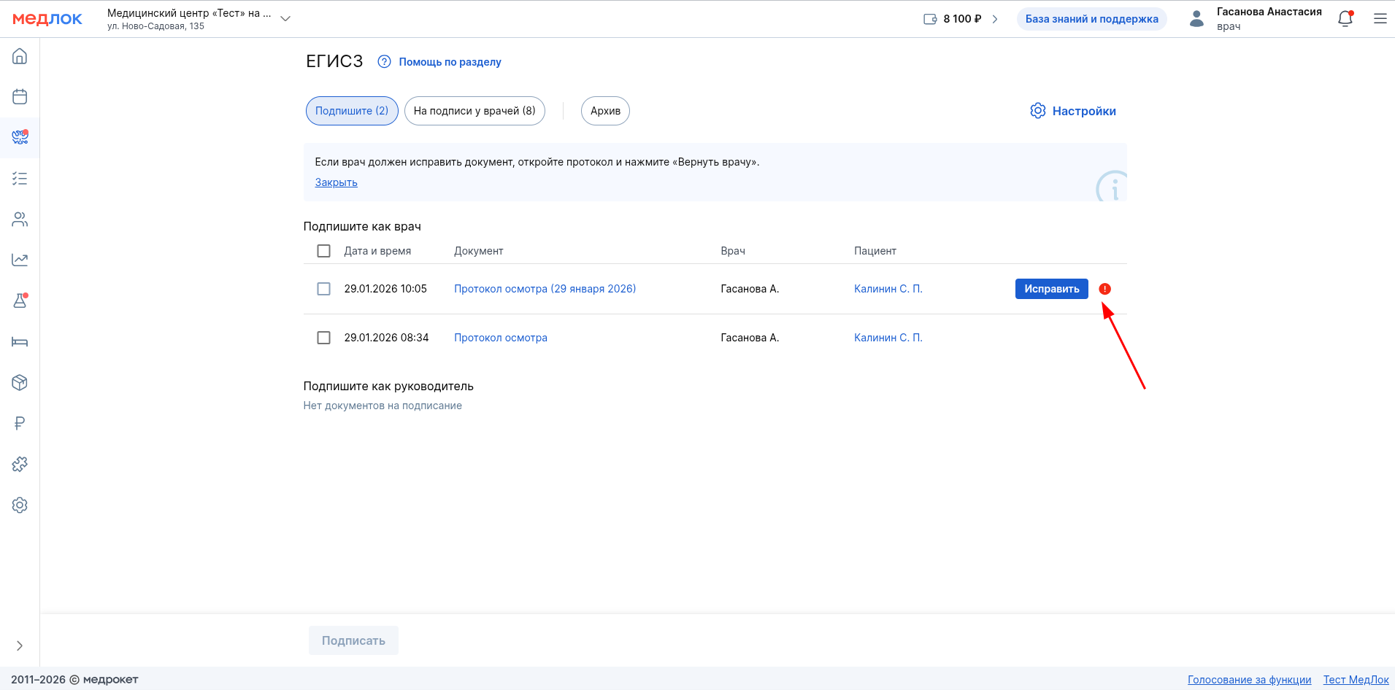Click the red error indicator icon
Screen dimensions: 1395x690
click(x=1104, y=289)
